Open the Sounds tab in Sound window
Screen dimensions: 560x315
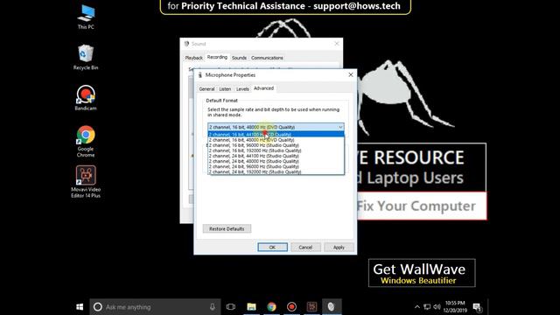point(239,58)
